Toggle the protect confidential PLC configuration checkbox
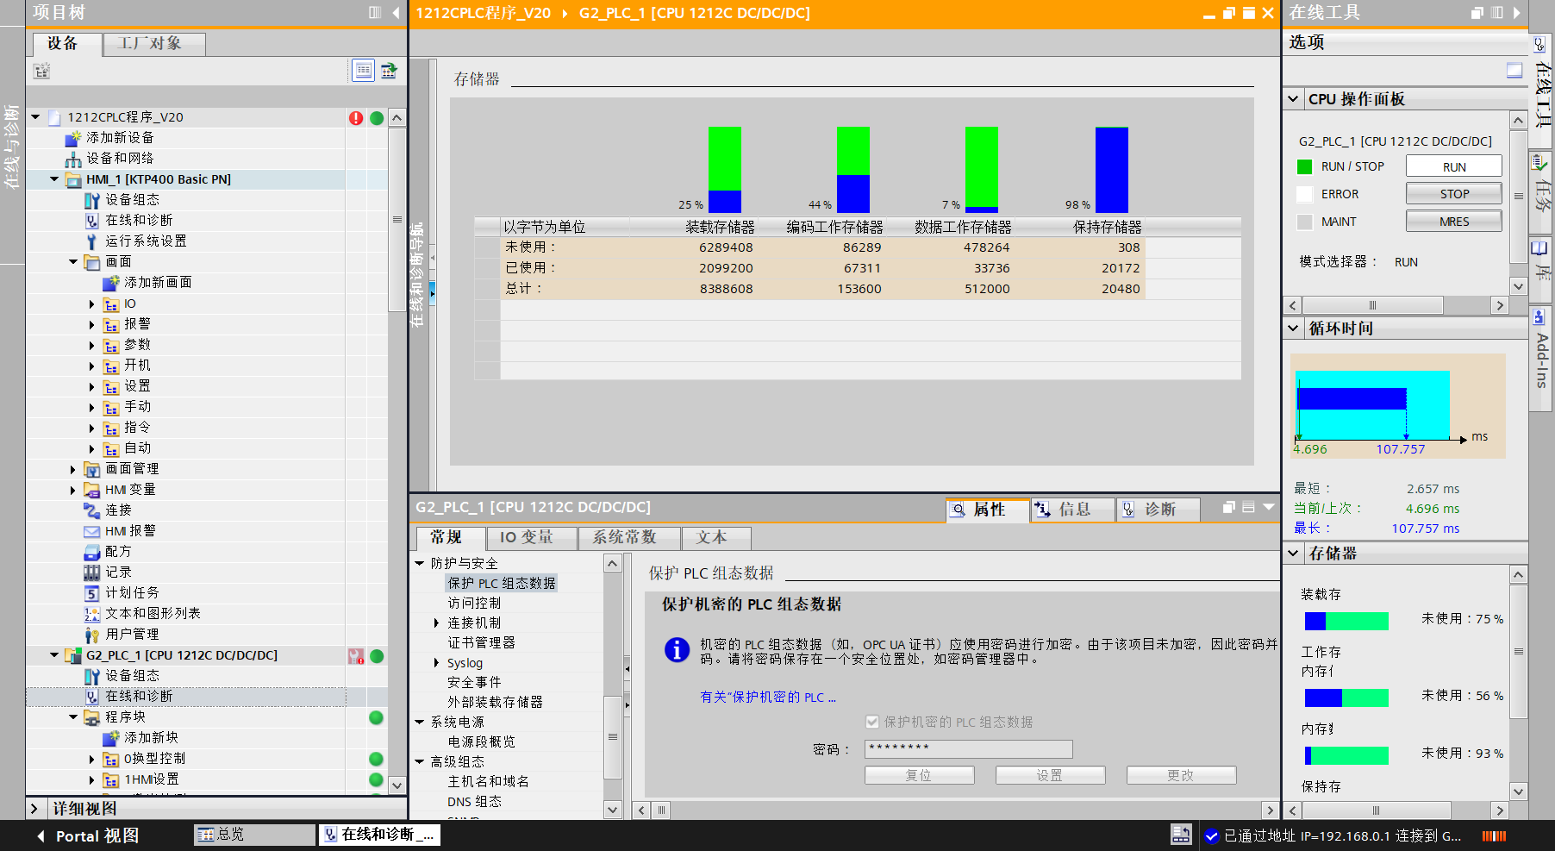Viewport: 1555px width, 851px height. pyautogui.click(x=872, y=722)
